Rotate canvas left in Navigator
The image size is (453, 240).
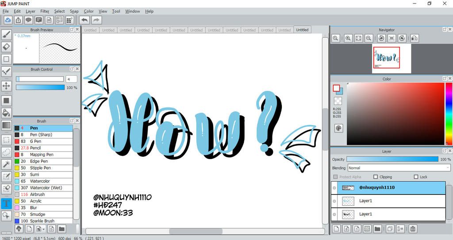[381, 38]
